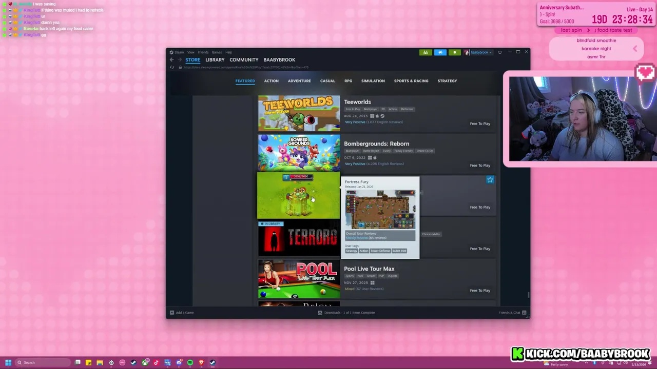Viewport: 657px width, 369px height.
Task: Open the Bombergrounds: Reborn title
Action: [x=376, y=144]
